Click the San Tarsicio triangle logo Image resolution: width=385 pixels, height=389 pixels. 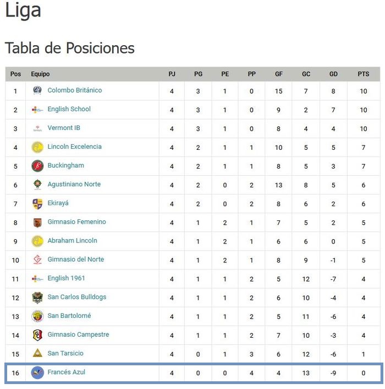pyautogui.click(x=37, y=354)
